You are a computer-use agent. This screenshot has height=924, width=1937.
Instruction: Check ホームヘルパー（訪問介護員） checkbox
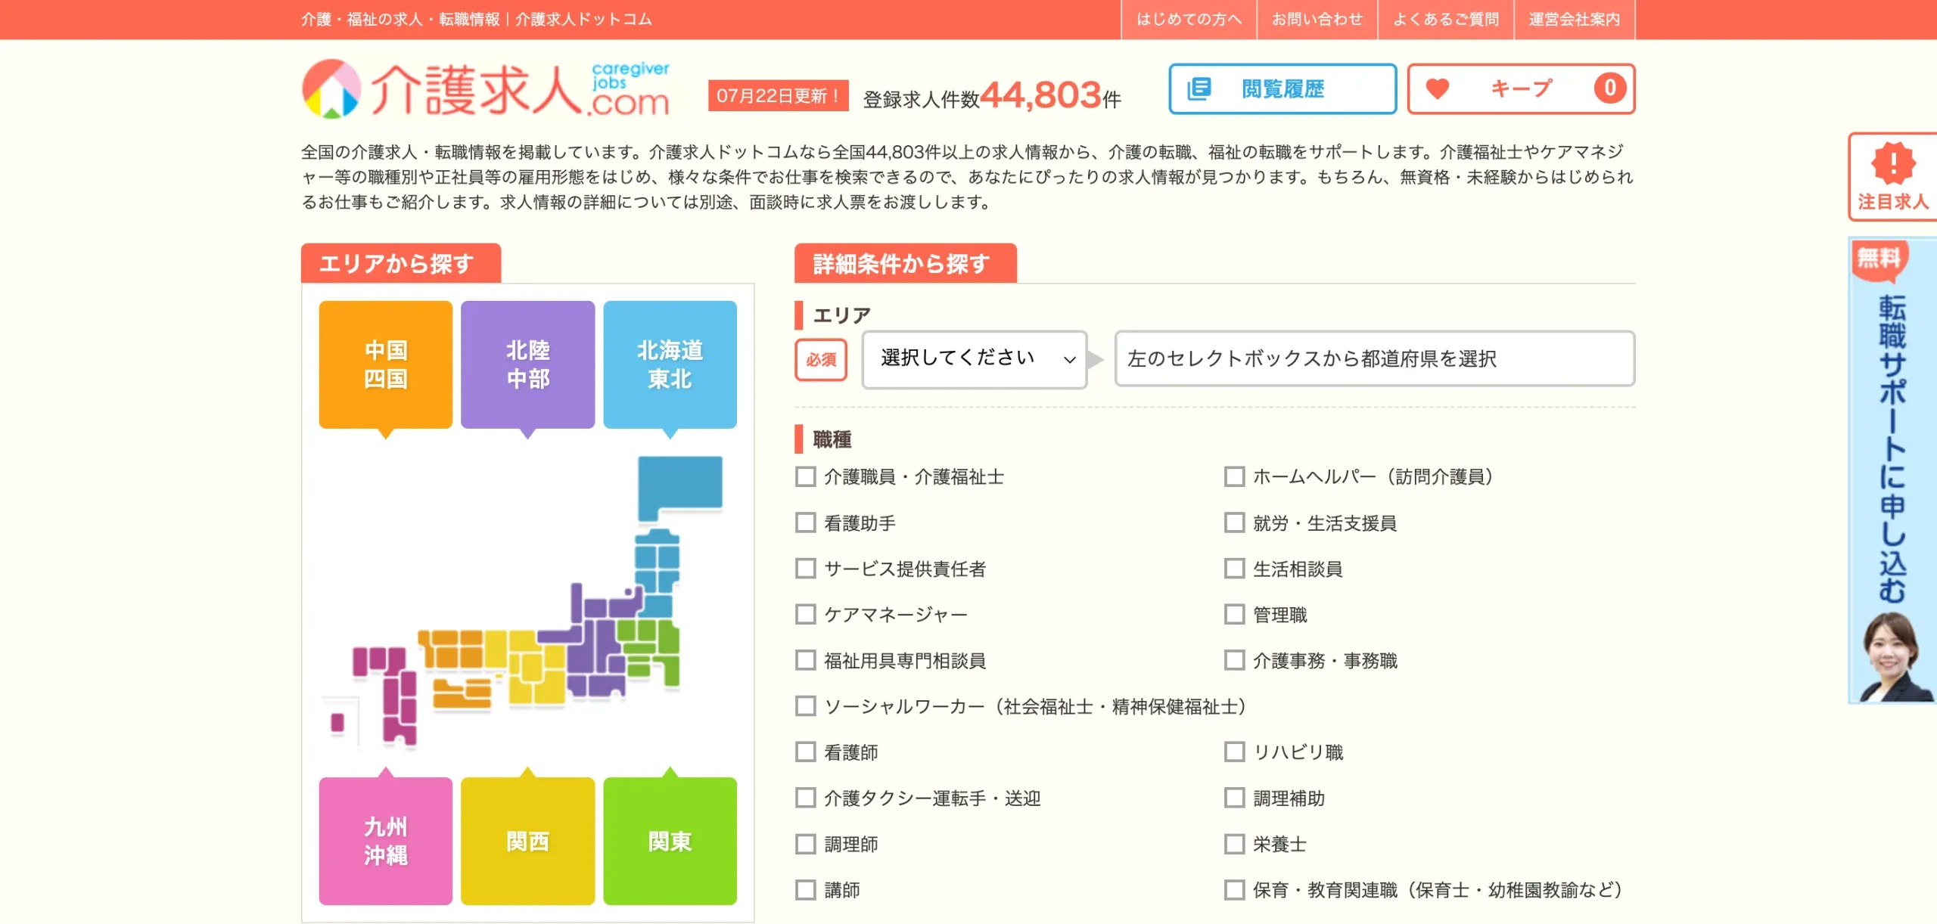point(1235,476)
